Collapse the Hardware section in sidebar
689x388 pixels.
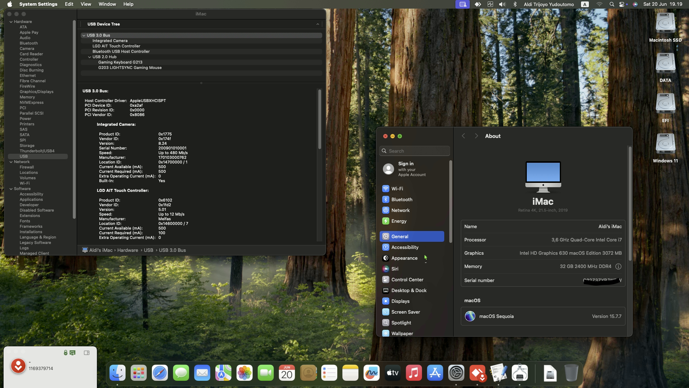click(11, 22)
